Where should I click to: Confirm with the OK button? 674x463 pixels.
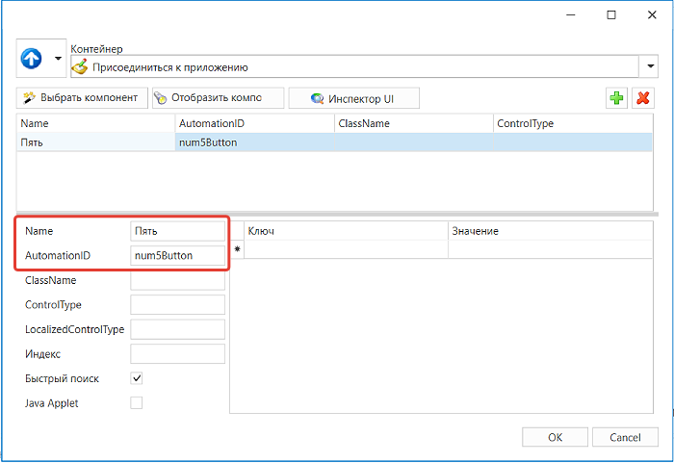(x=555, y=437)
